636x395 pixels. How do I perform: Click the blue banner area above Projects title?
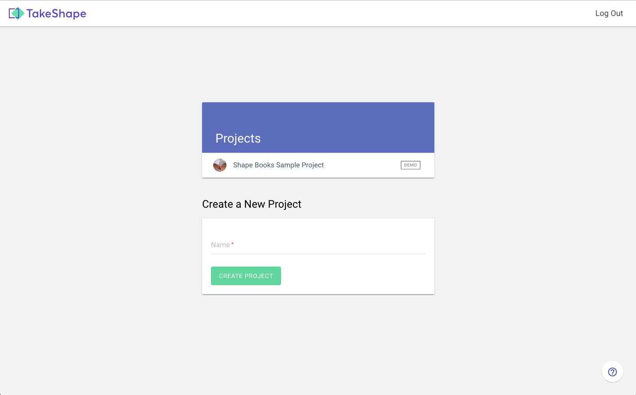(x=318, y=115)
